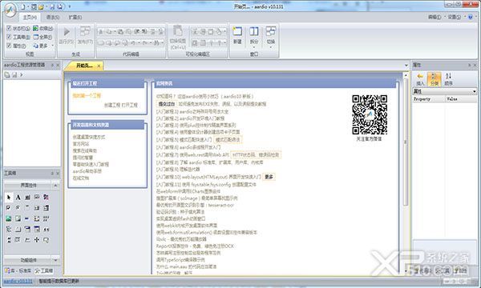Expand the 功能组件 toolbox section
481x288 pixels.
pos(55,260)
